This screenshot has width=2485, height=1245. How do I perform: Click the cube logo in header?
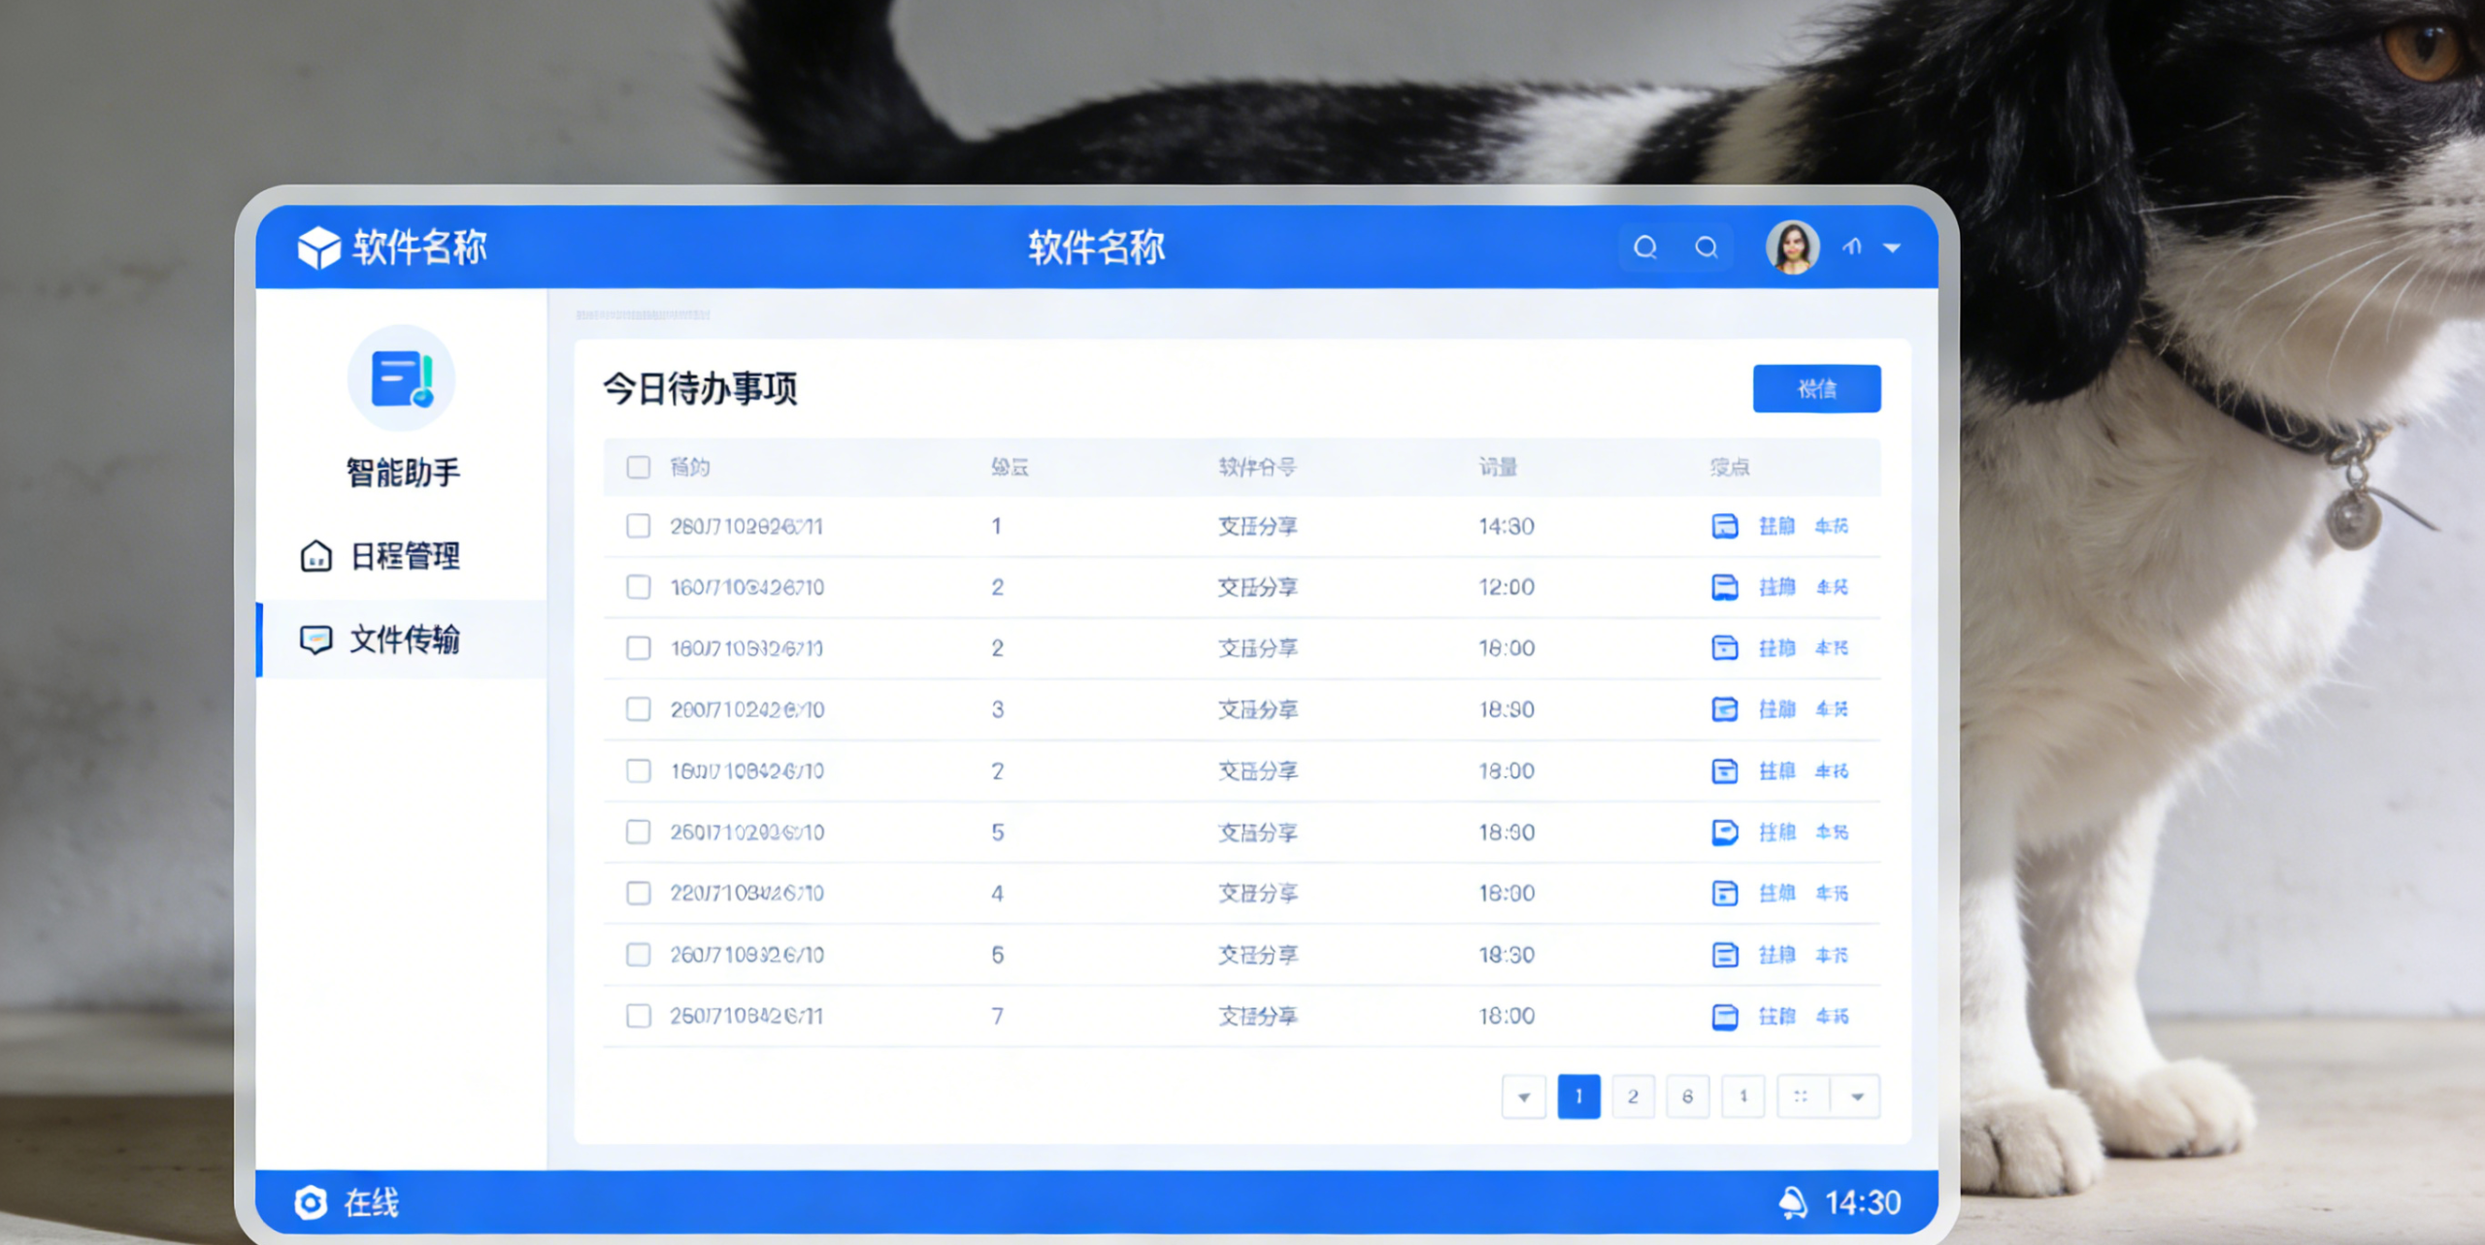pos(318,247)
